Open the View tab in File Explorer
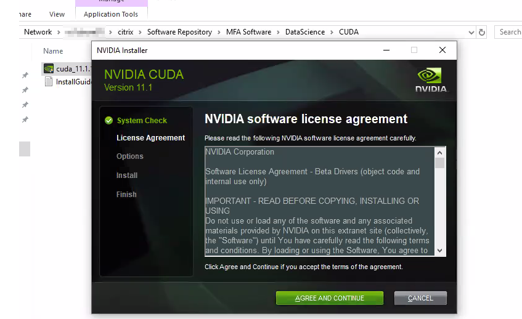Image resolution: width=522 pixels, height=319 pixels. 57,14
